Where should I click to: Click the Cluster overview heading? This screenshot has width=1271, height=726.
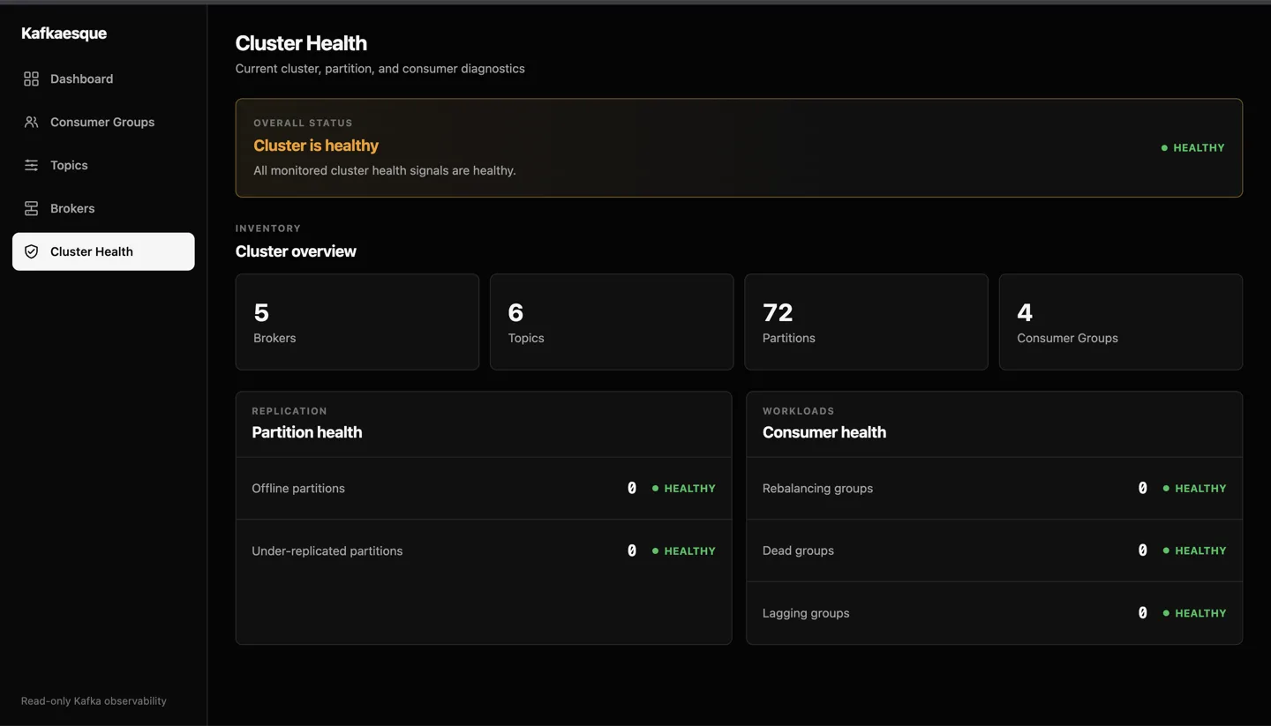pyautogui.click(x=296, y=251)
